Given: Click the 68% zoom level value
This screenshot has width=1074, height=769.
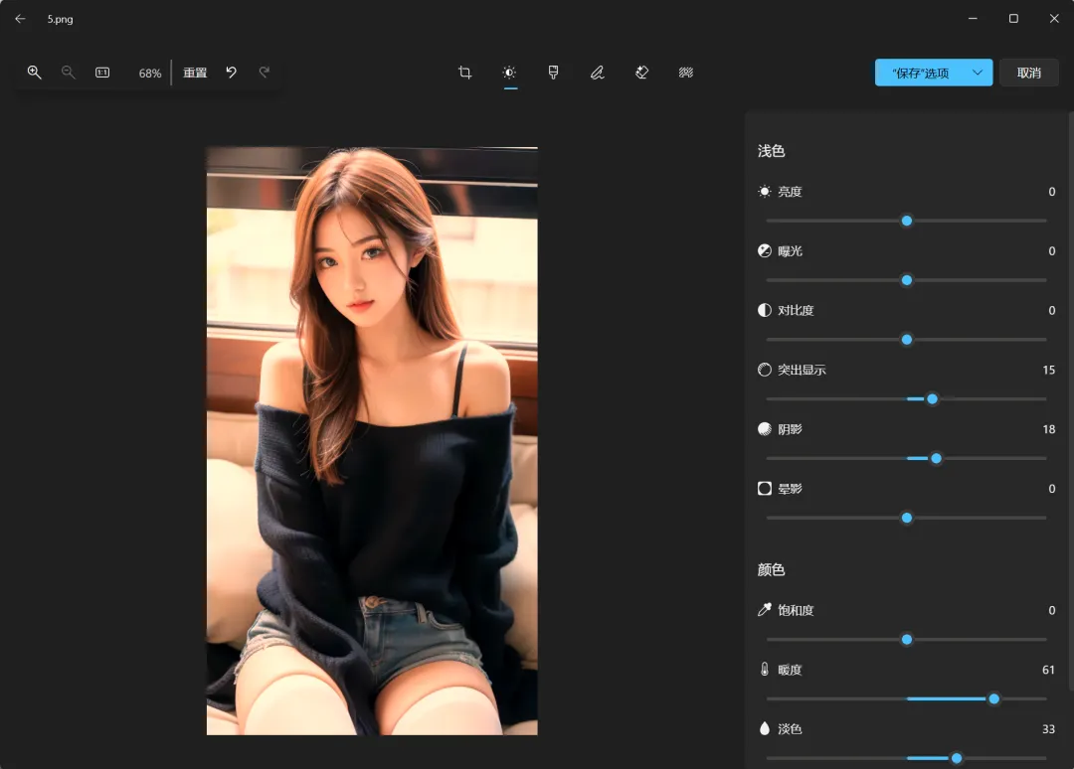Looking at the screenshot, I should point(150,74).
